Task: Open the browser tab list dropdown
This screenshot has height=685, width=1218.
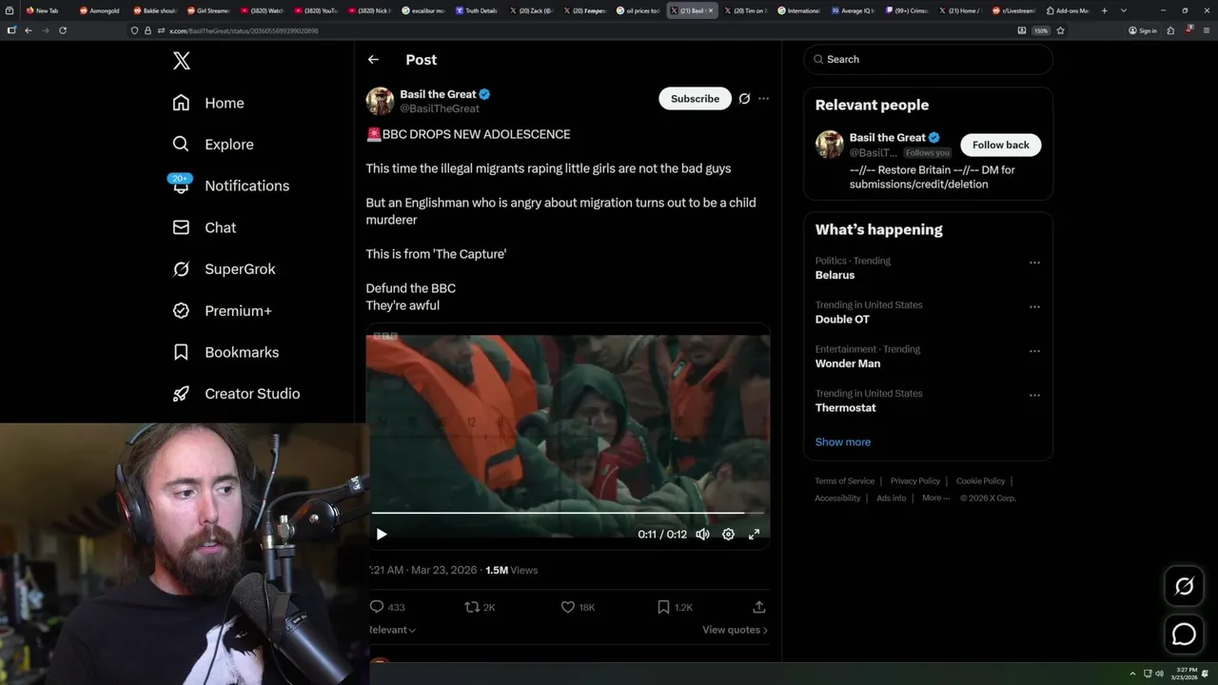Action: pos(1124,10)
